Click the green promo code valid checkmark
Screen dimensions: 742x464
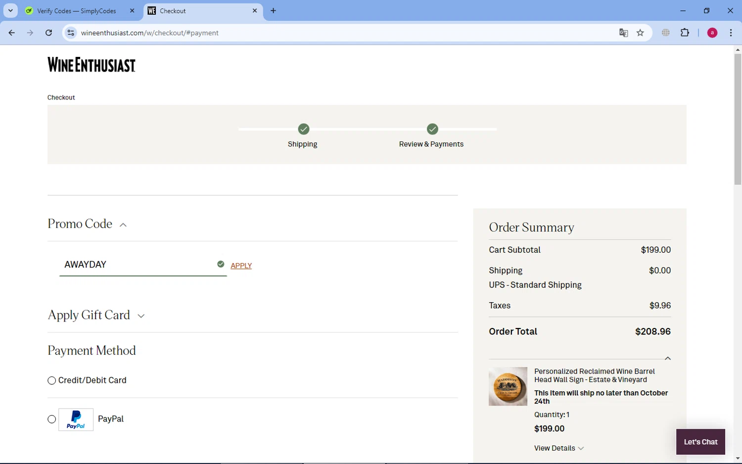click(x=221, y=264)
